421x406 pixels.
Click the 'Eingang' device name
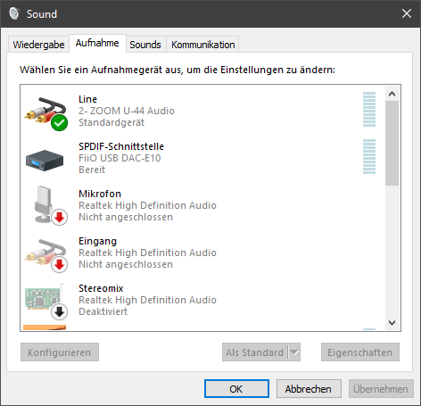pyautogui.click(x=97, y=241)
